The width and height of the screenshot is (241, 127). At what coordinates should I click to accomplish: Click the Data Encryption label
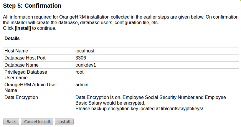[x=21, y=97]
